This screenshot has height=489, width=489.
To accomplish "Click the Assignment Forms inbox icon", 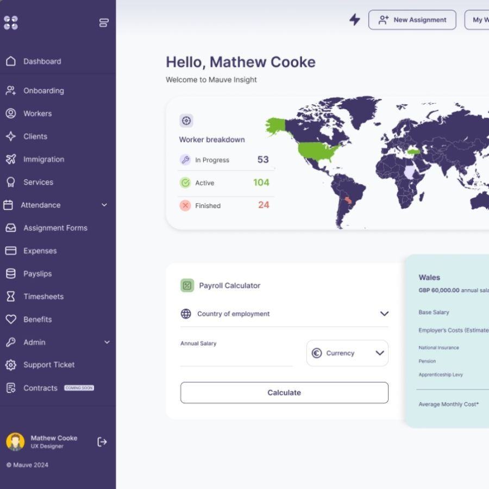I will point(11,228).
